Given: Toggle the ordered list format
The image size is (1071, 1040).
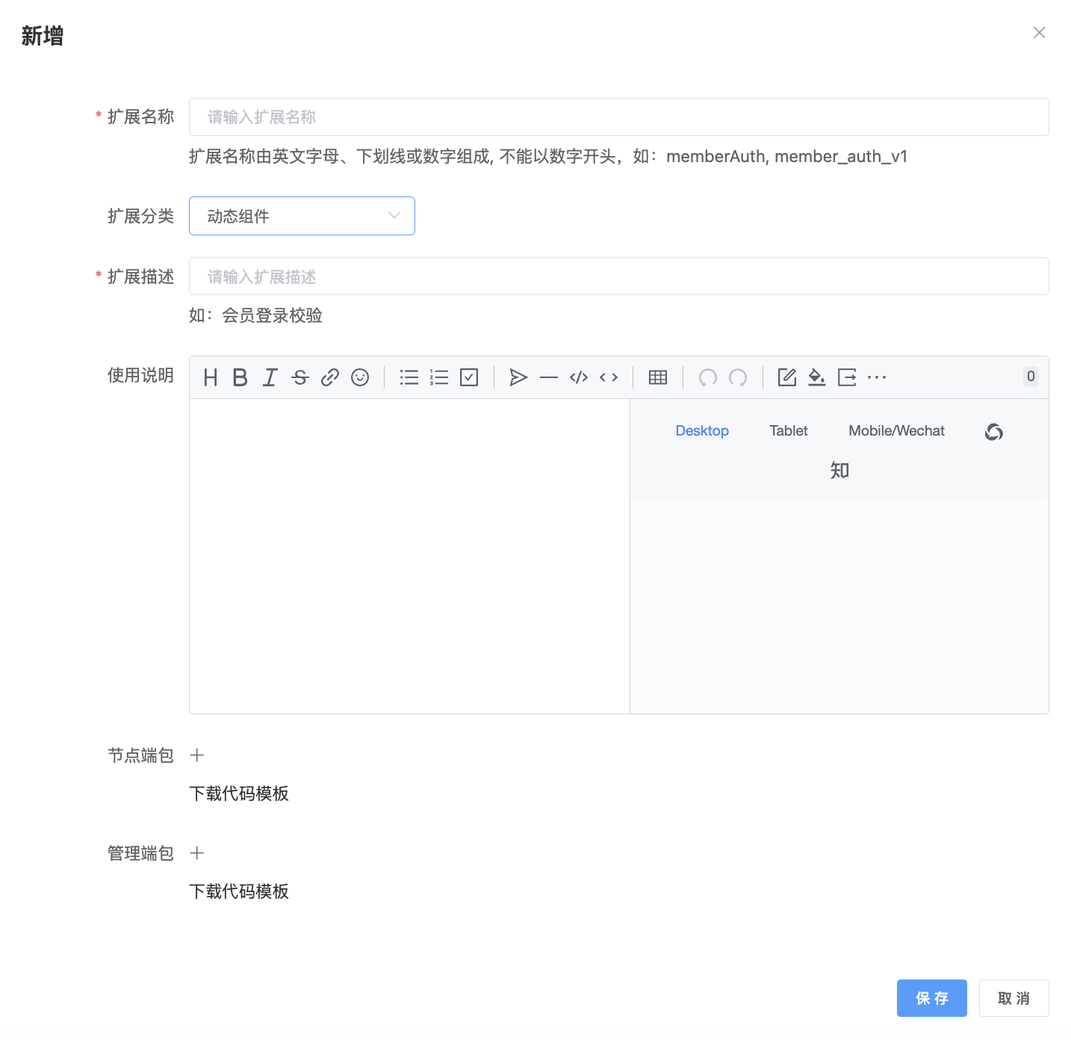Looking at the screenshot, I should tap(439, 378).
